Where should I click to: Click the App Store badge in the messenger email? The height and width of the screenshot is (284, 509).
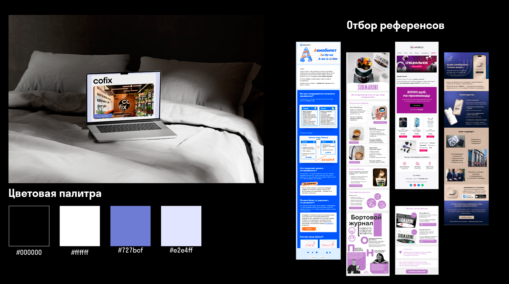pyautogui.click(x=480, y=197)
